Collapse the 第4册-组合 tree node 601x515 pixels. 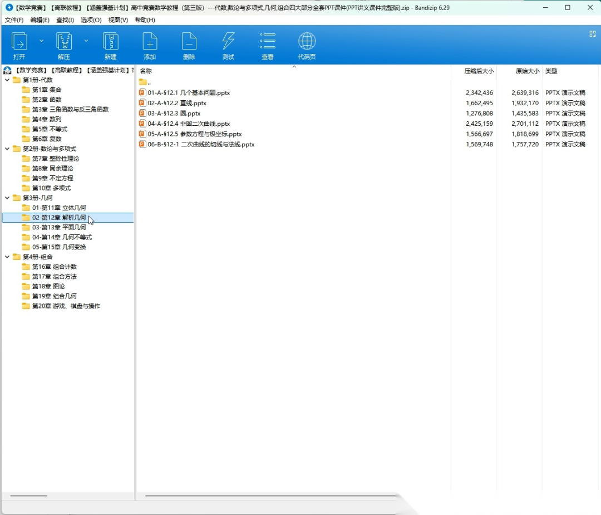pos(7,257)
